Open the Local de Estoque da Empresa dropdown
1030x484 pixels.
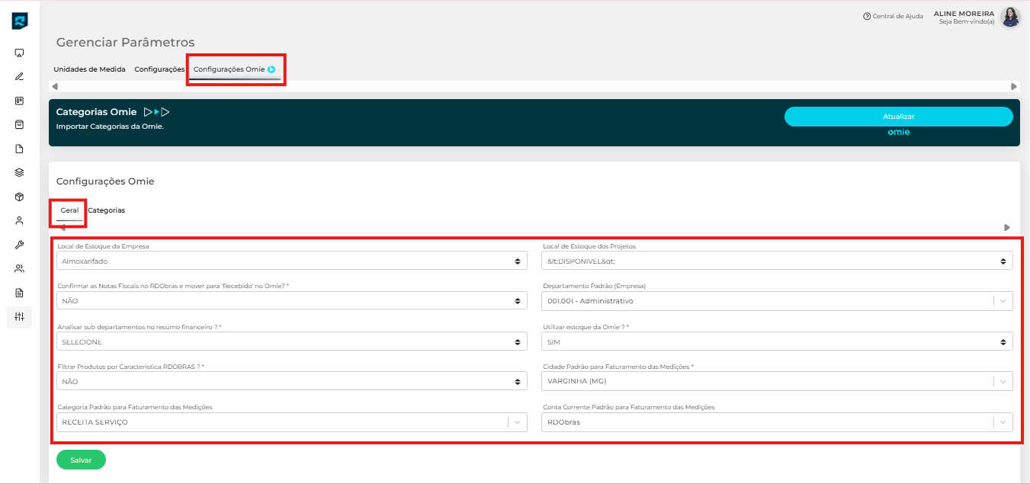click(x=291, y=261)
